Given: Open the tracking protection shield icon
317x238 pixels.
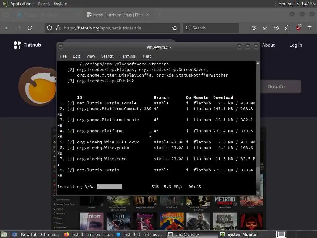Looking at the screenshot, I should pos(50,28).
